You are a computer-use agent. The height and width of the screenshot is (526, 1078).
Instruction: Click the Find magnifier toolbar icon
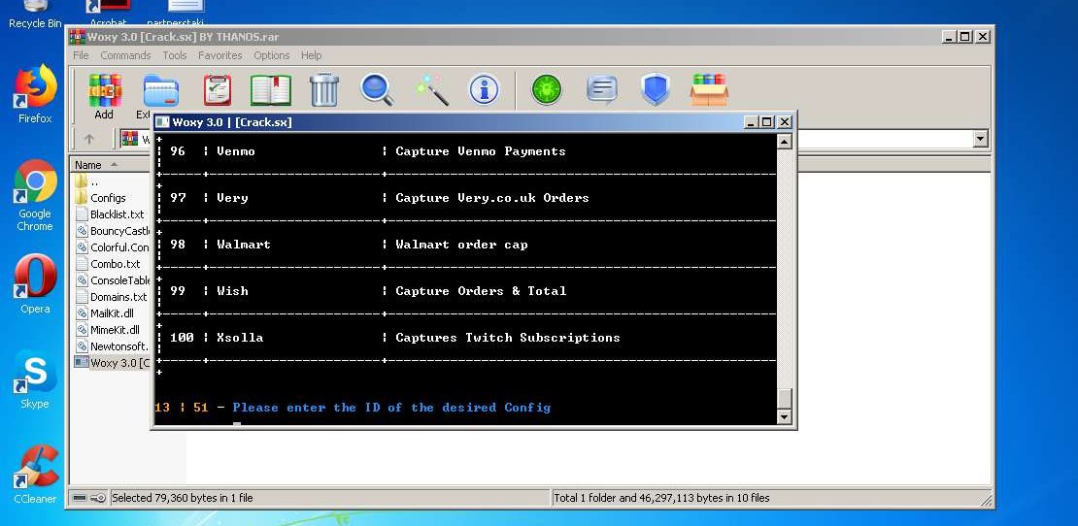[x=377, y=89]
